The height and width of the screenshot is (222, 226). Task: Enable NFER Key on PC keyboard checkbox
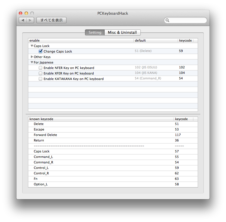40,68
